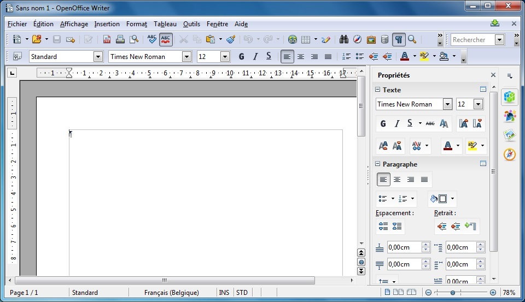Apply font color in formatting toolbar
Image resolution: width=525 pixels, height=302 pixels.
click(x=405, y=56)
